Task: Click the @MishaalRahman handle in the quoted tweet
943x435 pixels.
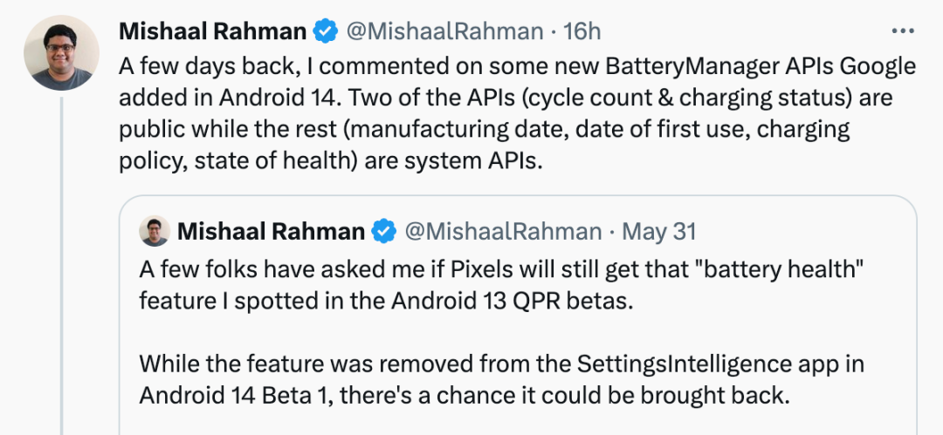Action: click(x=502, y=231)
